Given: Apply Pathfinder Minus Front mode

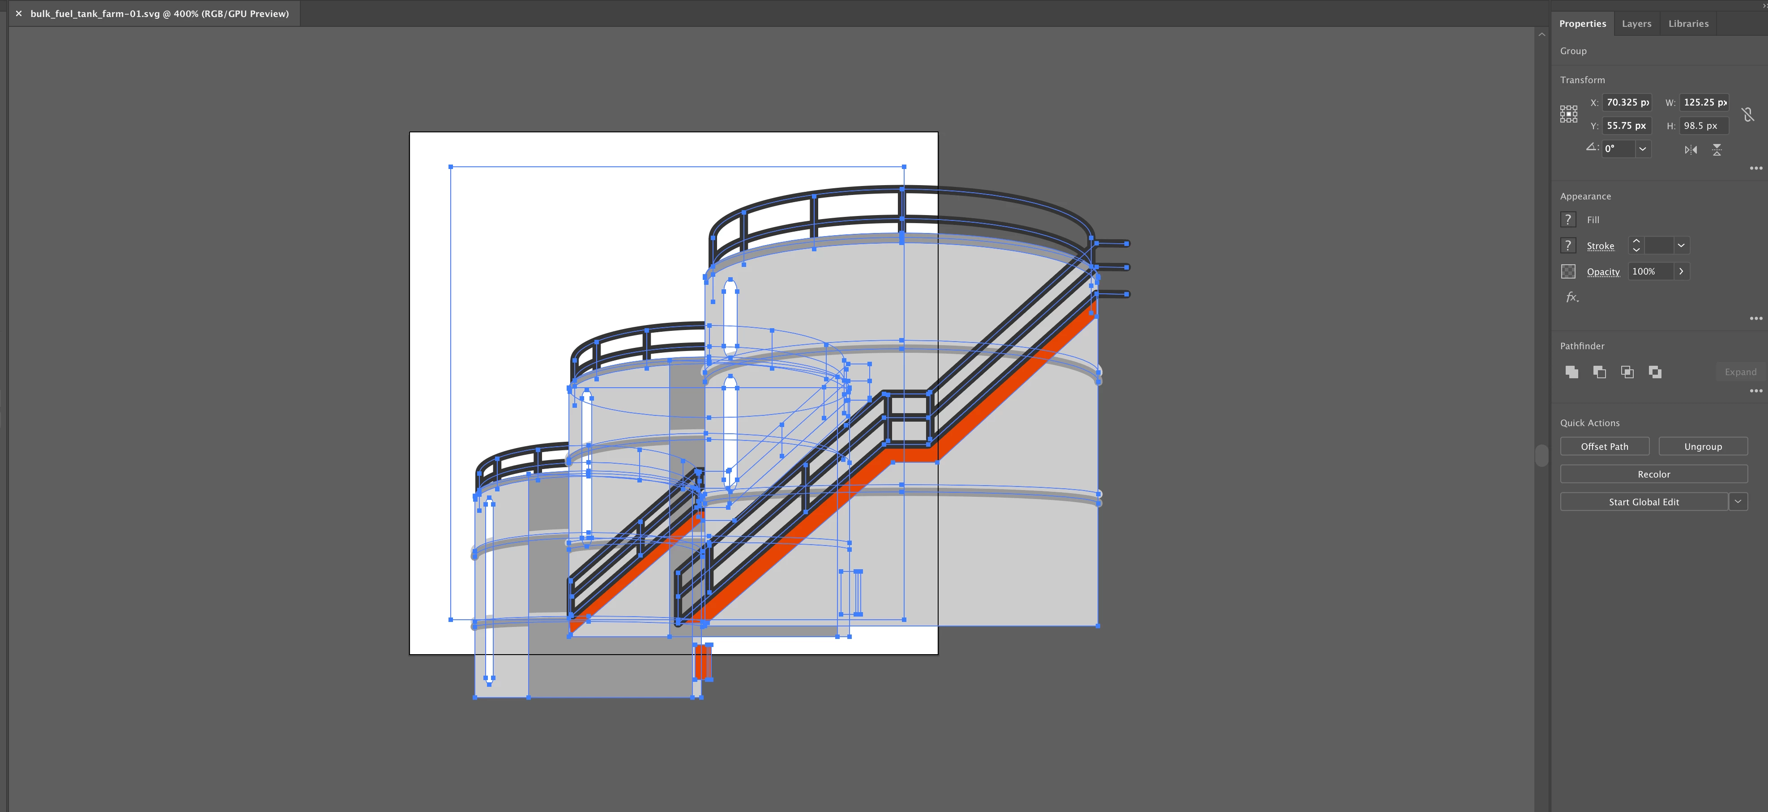Looking at the screenshot, I should point(1599,372).
